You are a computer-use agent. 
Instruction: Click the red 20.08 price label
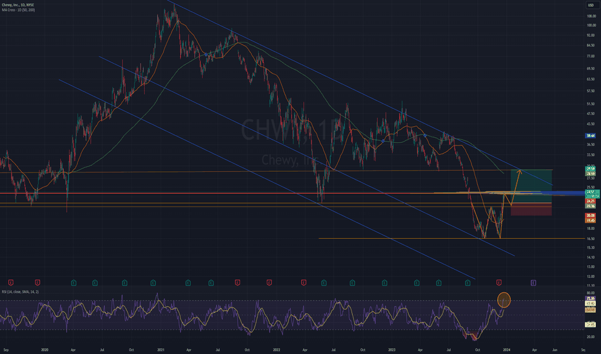coord(590,216)
